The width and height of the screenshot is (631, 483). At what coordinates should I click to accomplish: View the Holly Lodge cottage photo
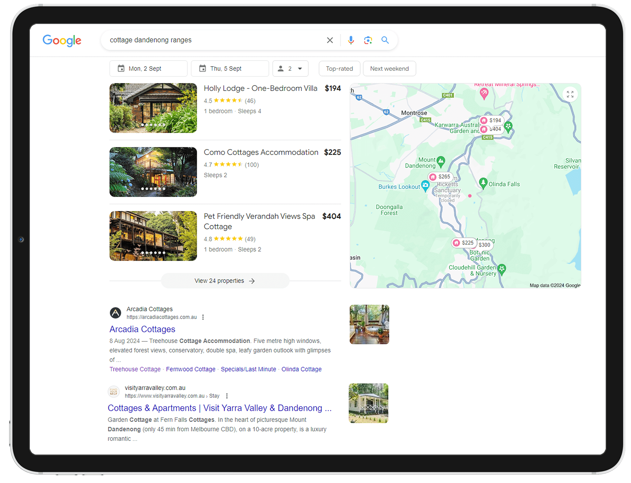[153, 108]
